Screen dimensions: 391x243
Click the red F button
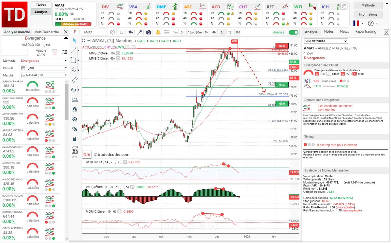click(75, 32)
